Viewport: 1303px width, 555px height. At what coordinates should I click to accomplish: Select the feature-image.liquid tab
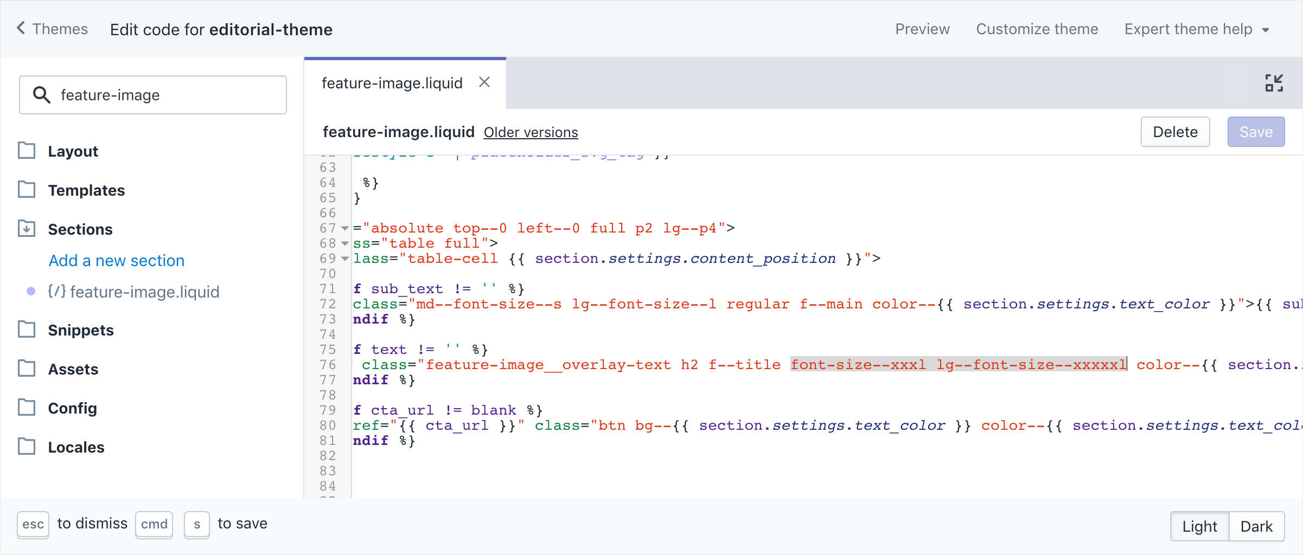(x=392, y=82)
